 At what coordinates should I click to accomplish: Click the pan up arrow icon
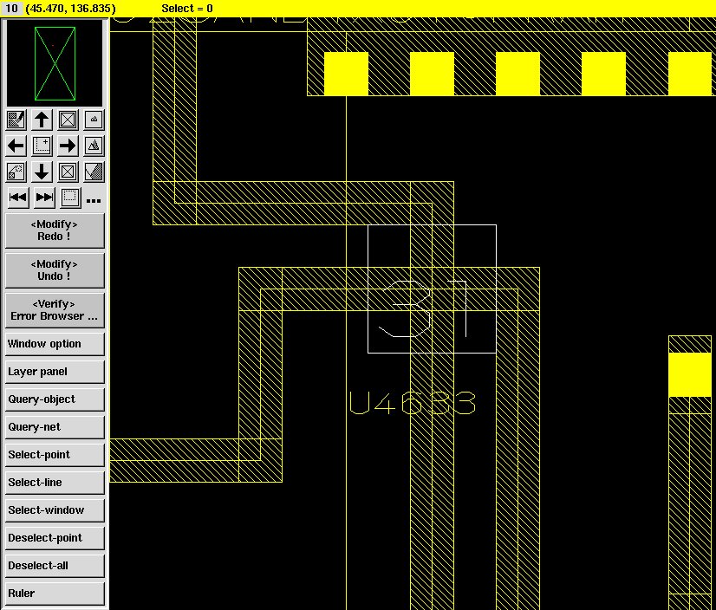click(42, 120)
